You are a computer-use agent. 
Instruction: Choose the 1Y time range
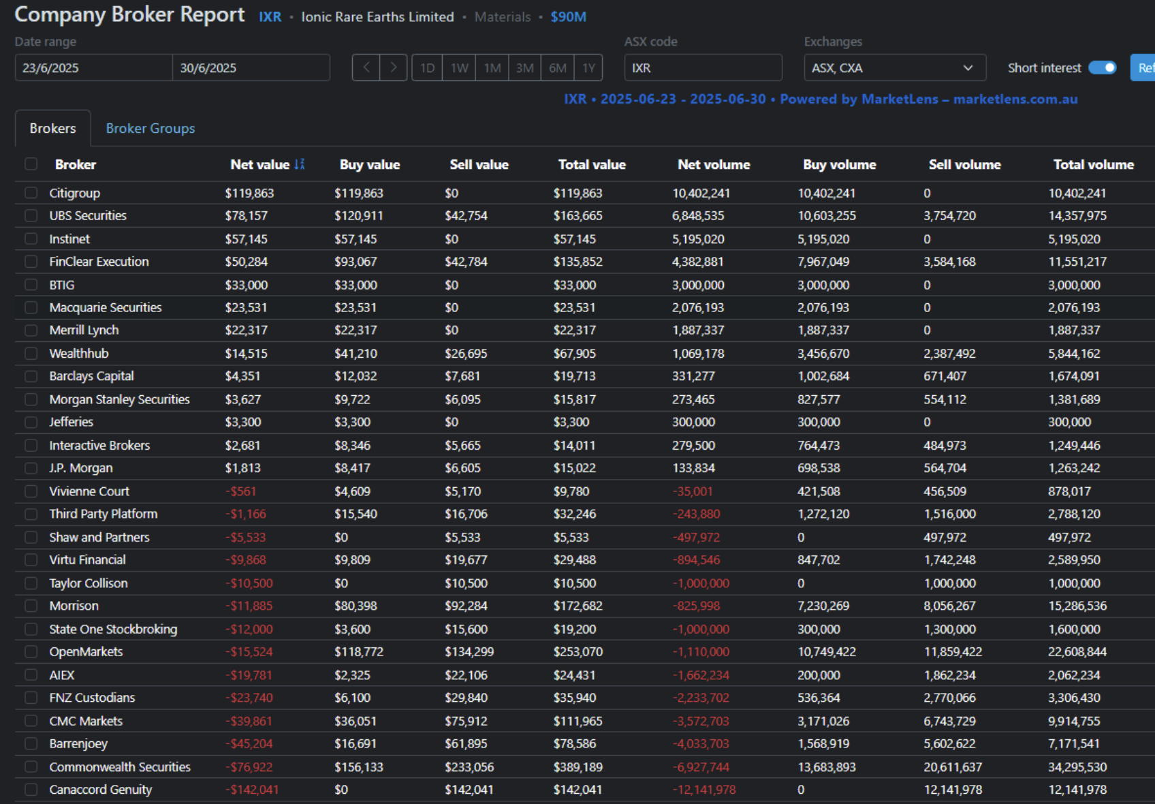coord(588,68)
